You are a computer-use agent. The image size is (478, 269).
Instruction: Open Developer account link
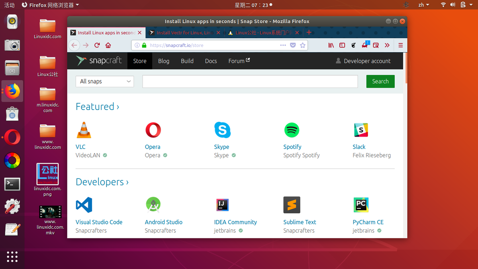coord(363,61)
